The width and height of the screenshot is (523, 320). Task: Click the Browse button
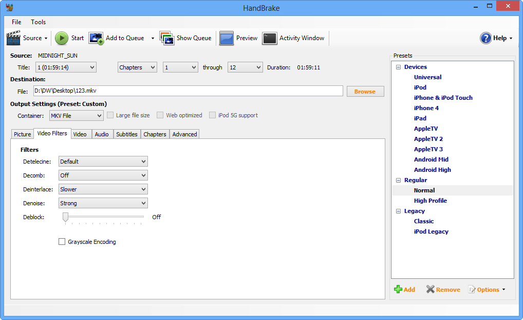365,92
